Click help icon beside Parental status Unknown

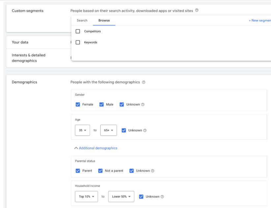point(153,171)
